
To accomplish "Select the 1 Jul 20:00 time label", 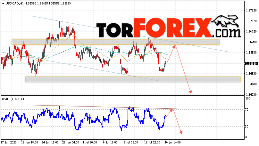I will coord(90,142).
